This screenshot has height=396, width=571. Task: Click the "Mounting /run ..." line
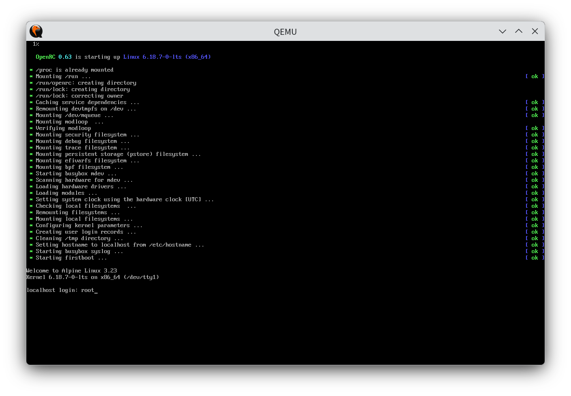tap(63, 77)
